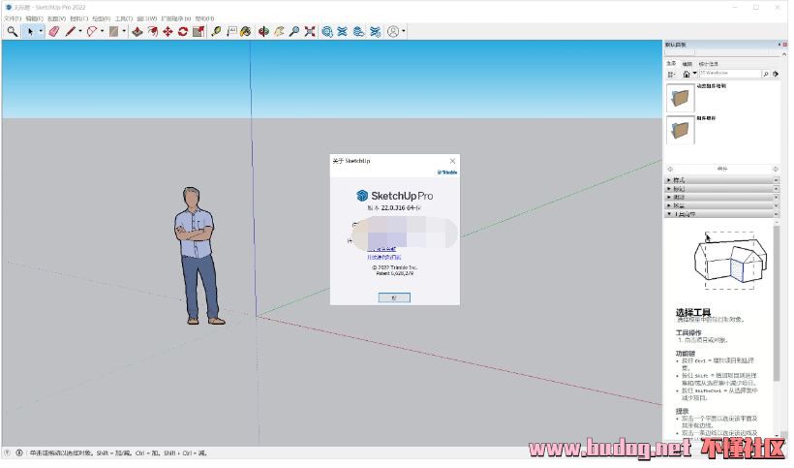Expand the second collapsed tray panel

point(724,190)
